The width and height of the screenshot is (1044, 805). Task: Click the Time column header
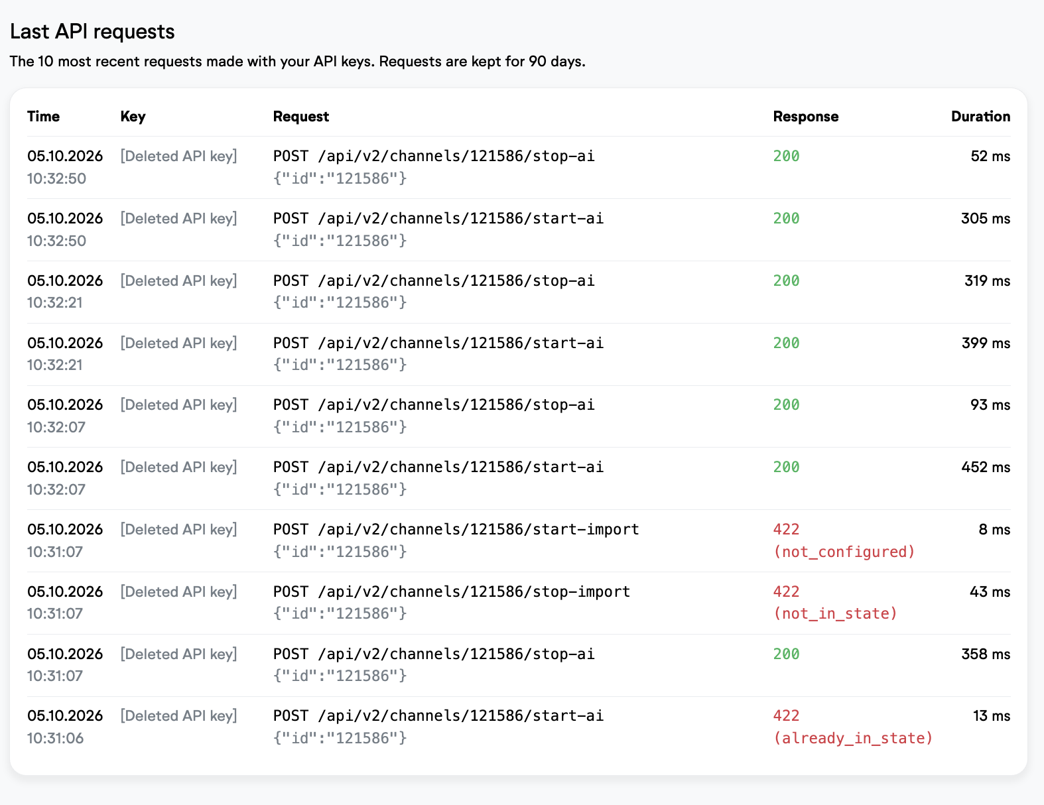43,117
